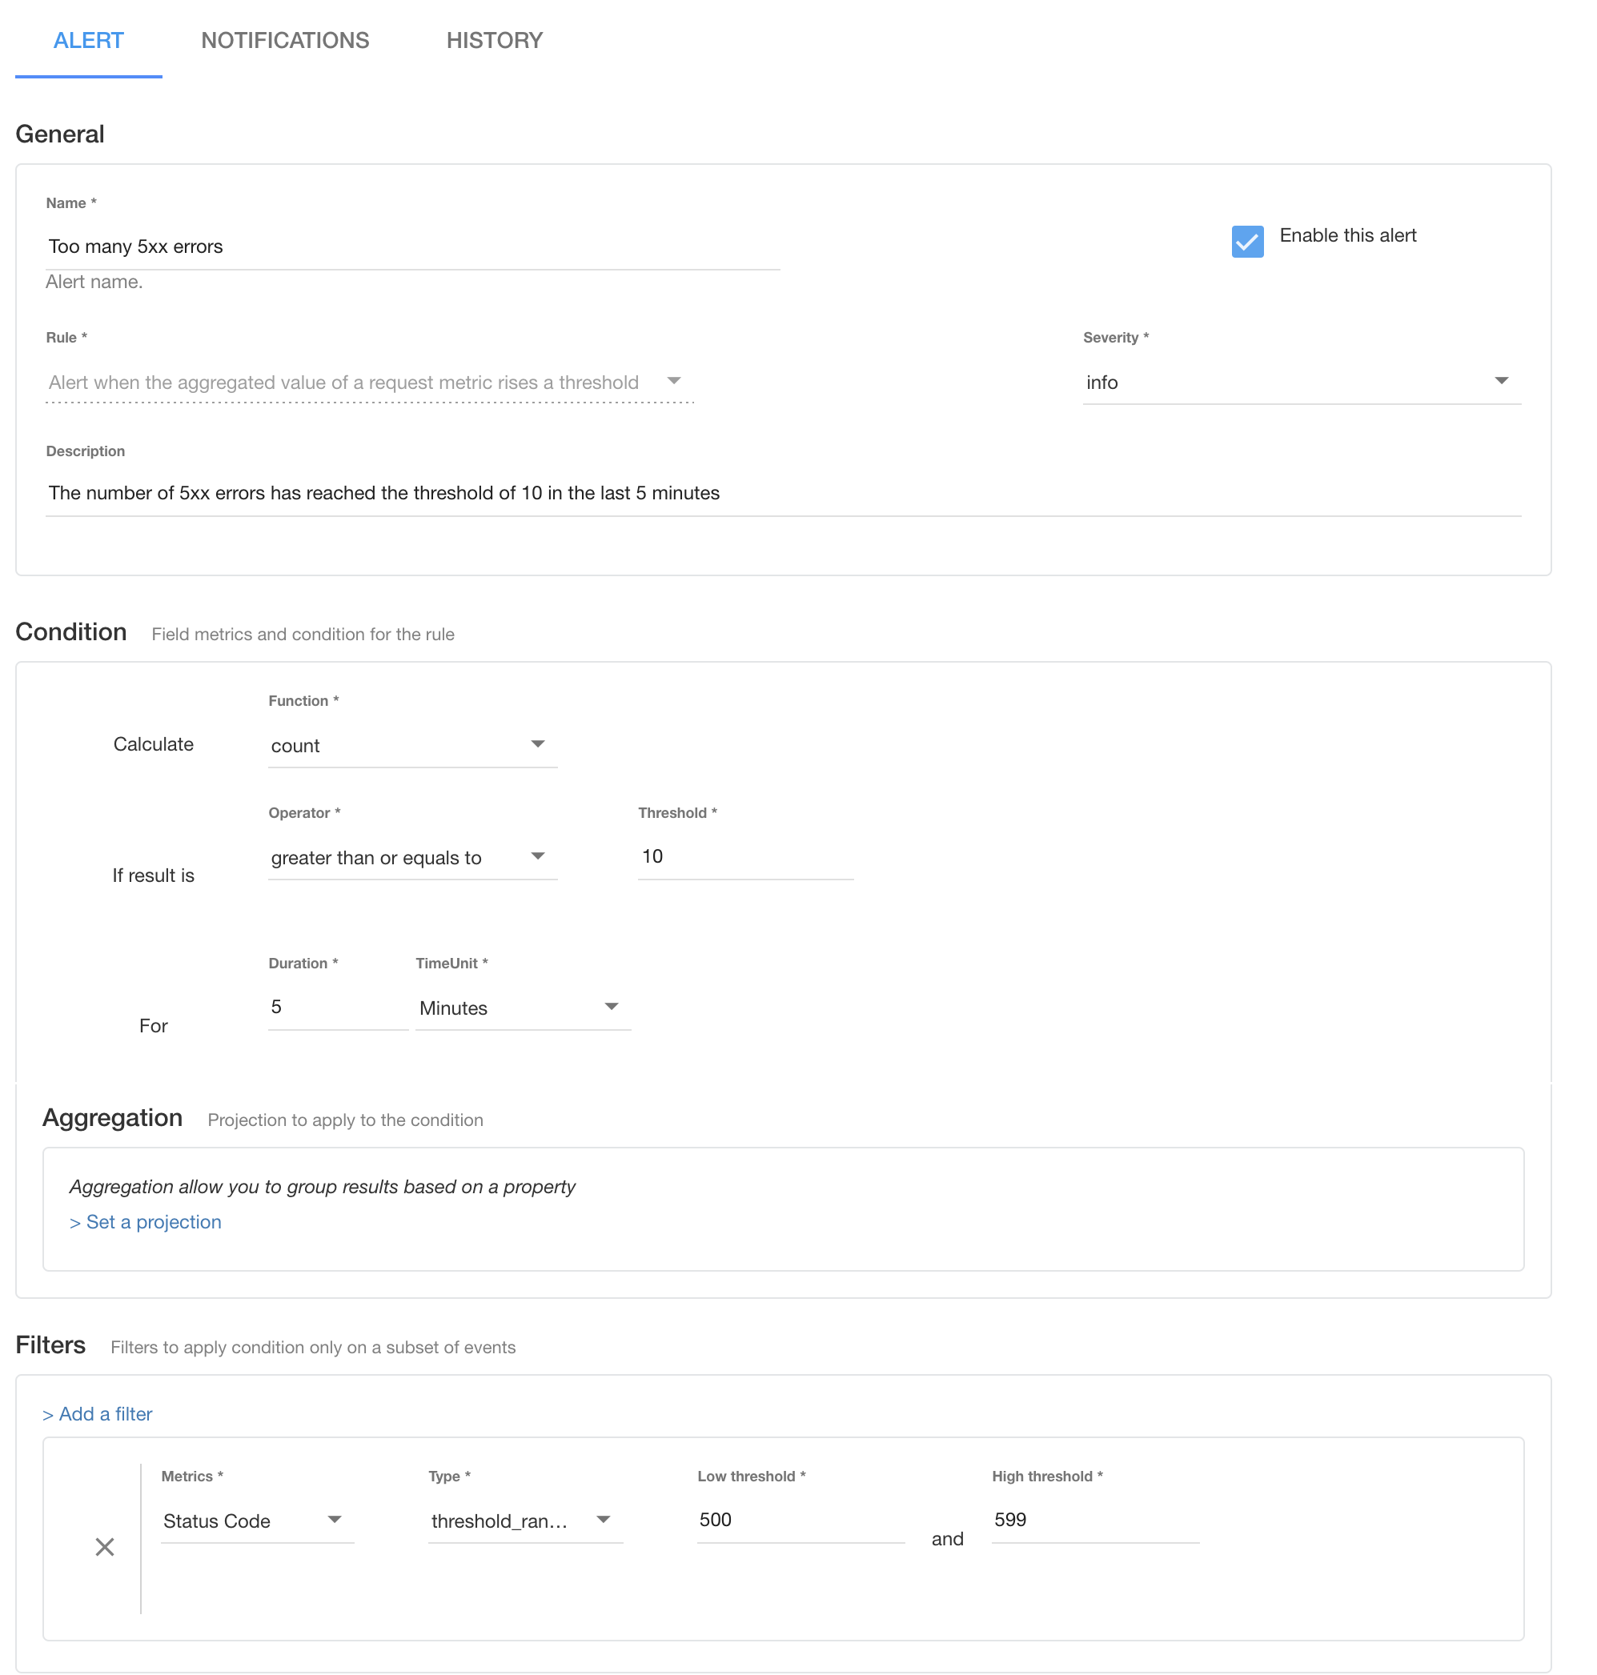Expand the Function dropdown set to count

pos(411,746)
